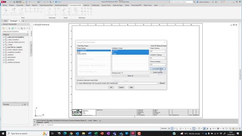Expand the ELECTRICAL CABINET project node

(x=4, y=47)
